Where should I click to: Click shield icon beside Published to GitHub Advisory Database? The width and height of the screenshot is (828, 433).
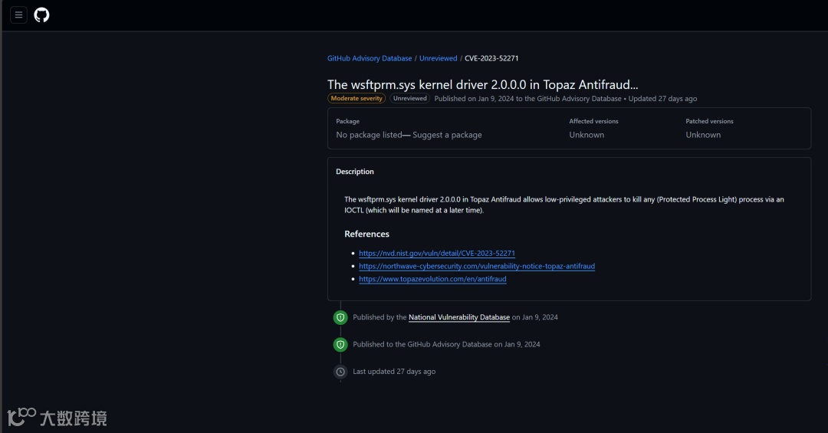pos(340,344)
